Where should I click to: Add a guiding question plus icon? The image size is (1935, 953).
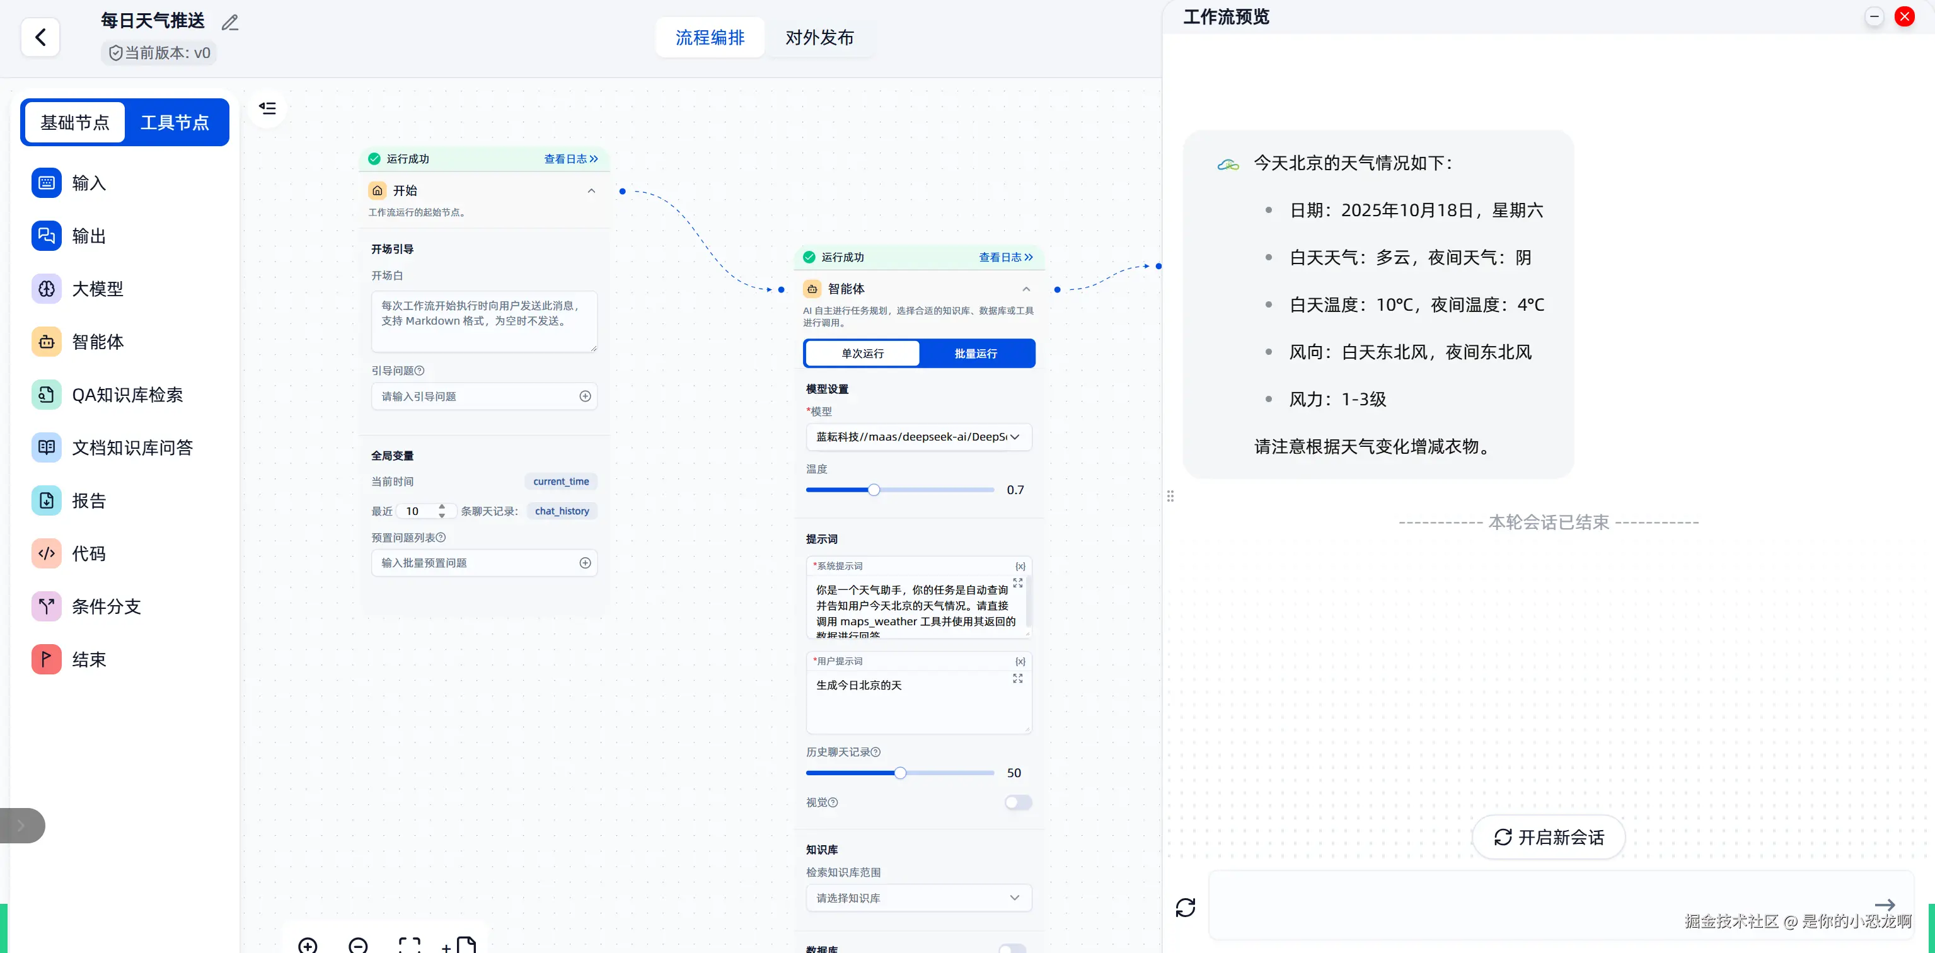pyautogui.click(x=585, y=396)
